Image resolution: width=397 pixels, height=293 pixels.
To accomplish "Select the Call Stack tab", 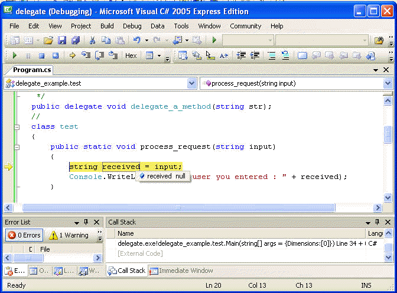I will click(126, 271).
